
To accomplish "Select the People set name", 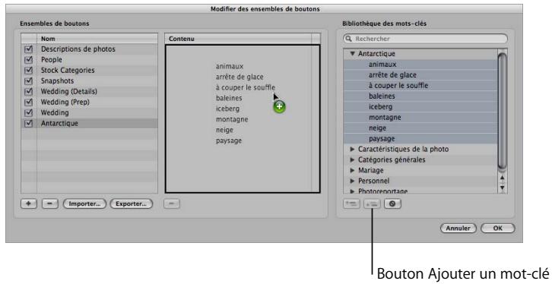I will point(52,60).
